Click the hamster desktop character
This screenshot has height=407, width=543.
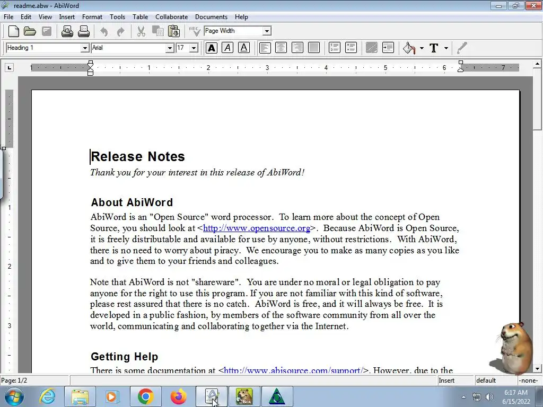pyautogui.click(x=513, y=349)
